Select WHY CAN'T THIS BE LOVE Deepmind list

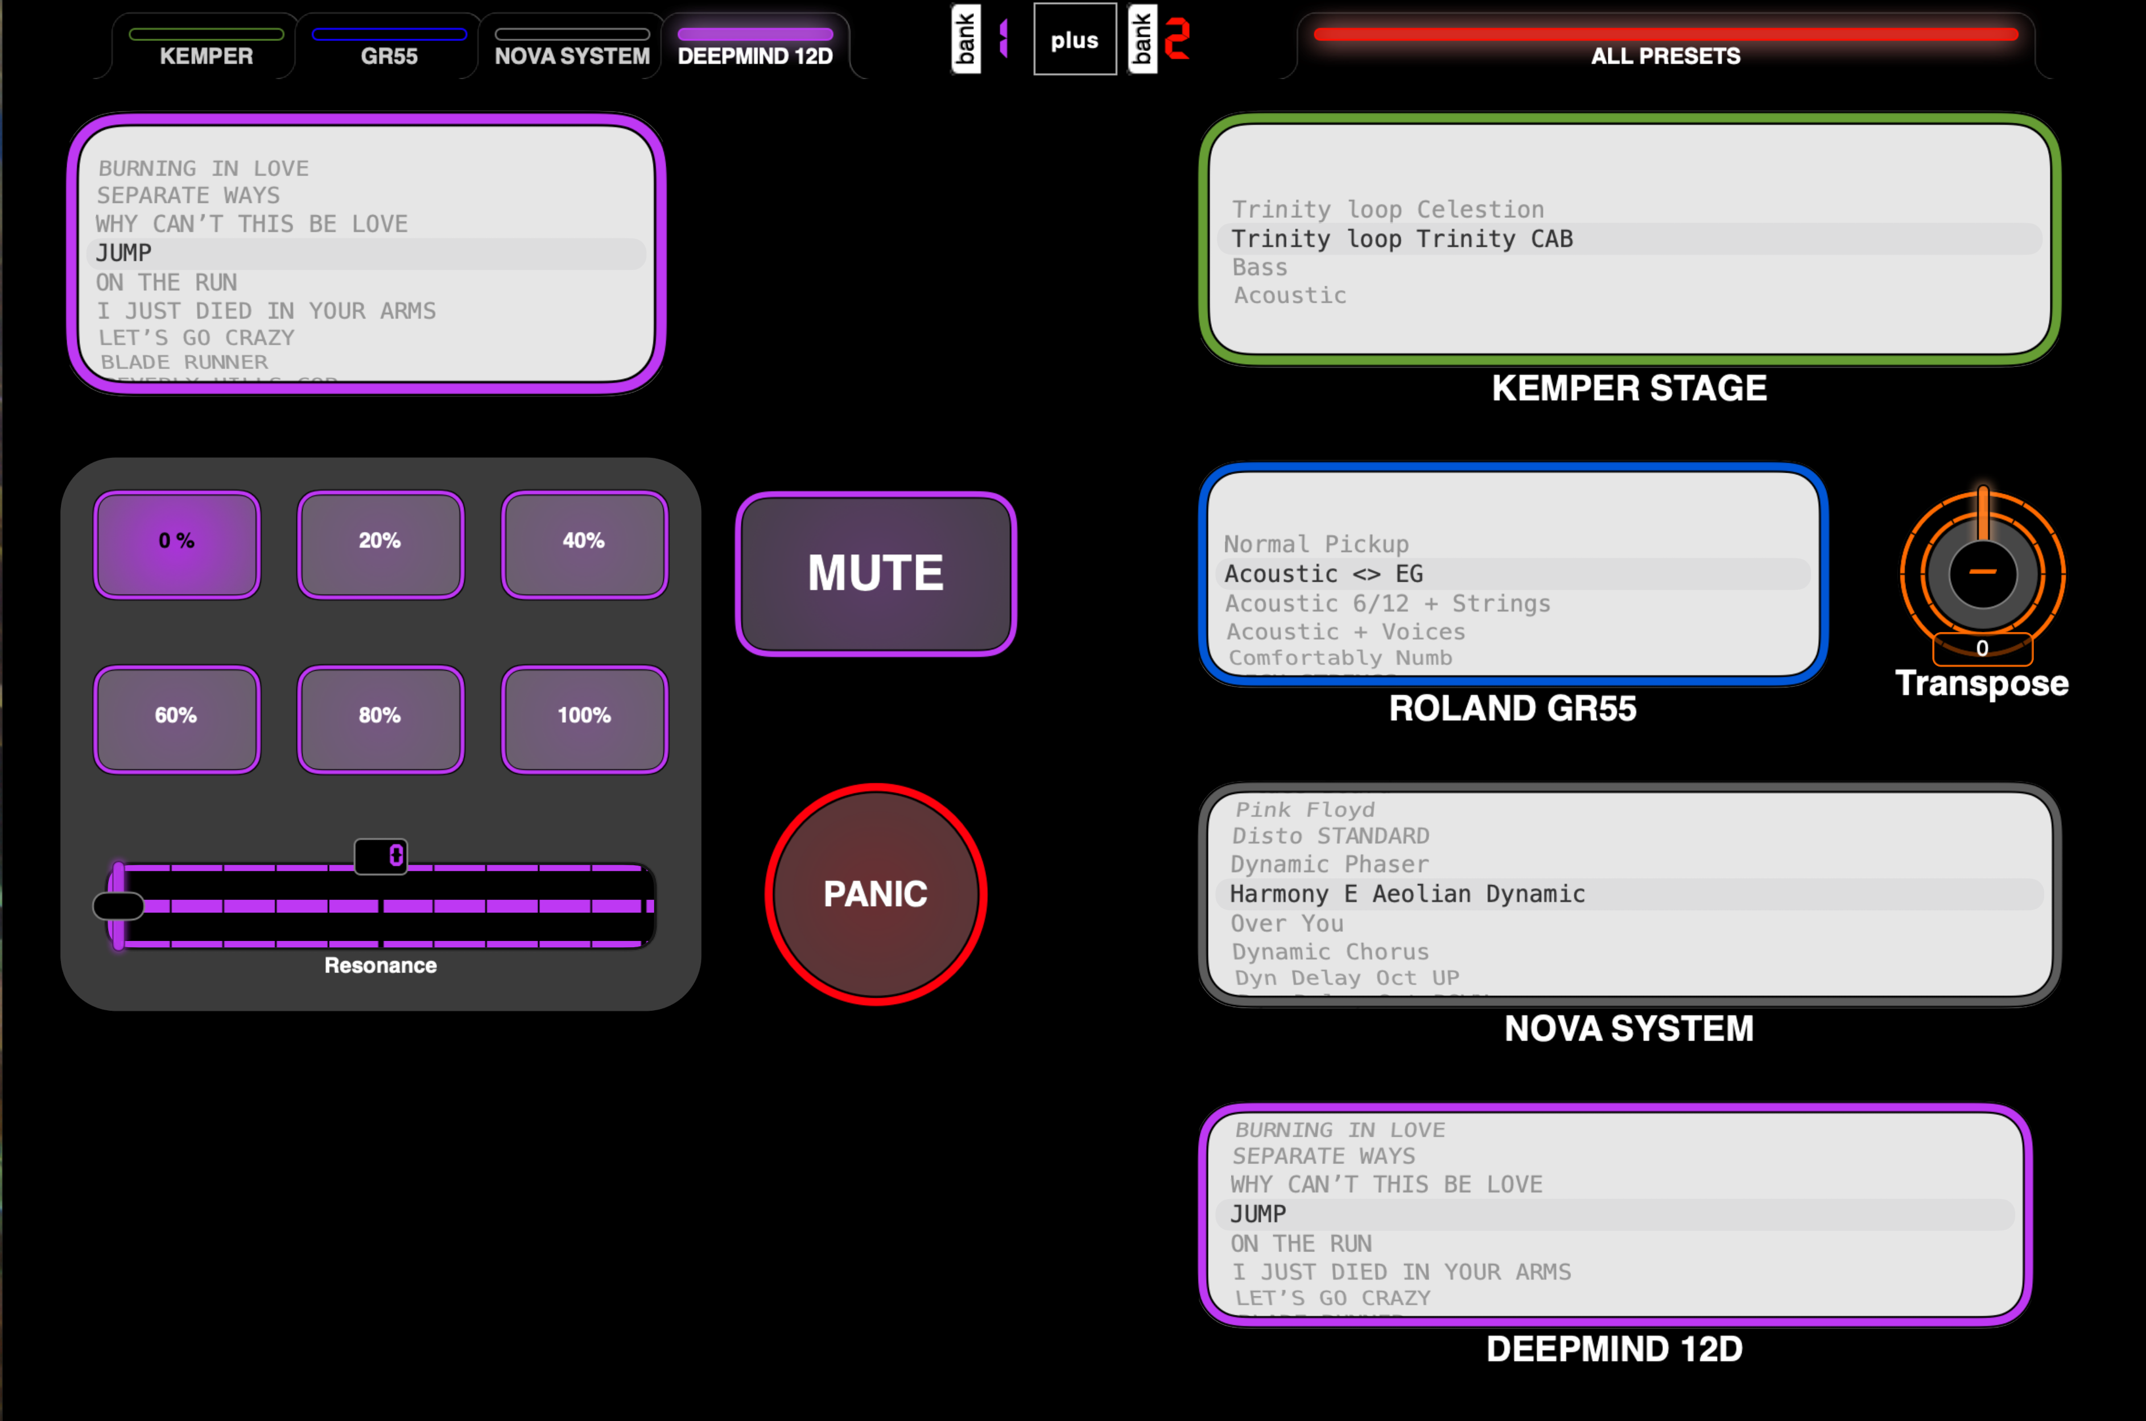click(x=1386, y=1184)
